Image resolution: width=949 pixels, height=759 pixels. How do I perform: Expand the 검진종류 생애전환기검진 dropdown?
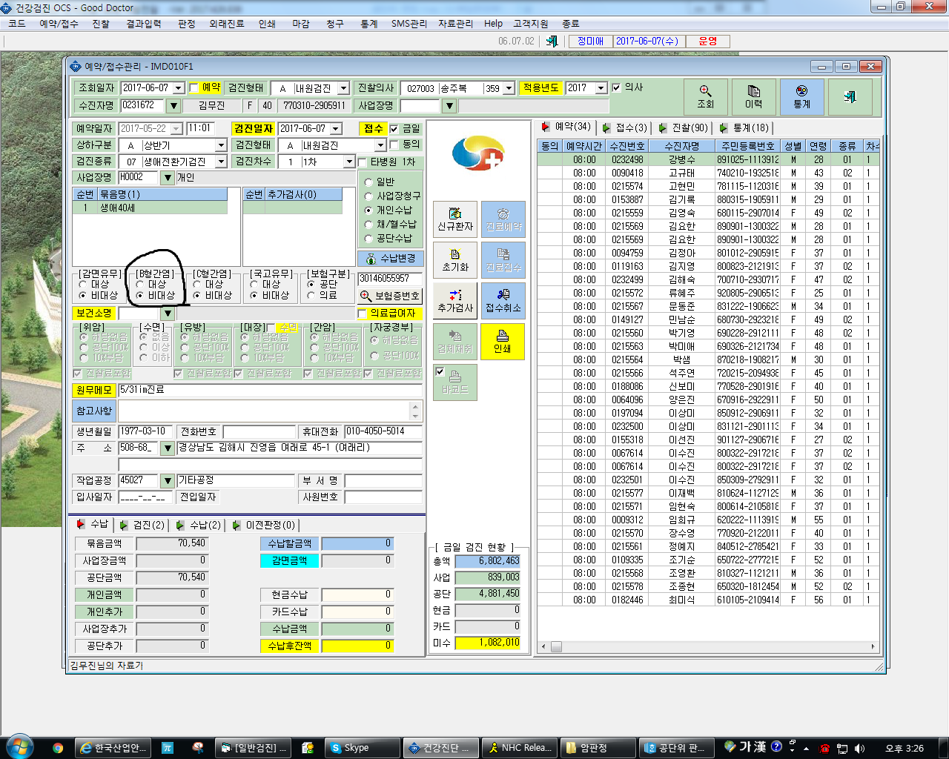[x=221, y=162]
